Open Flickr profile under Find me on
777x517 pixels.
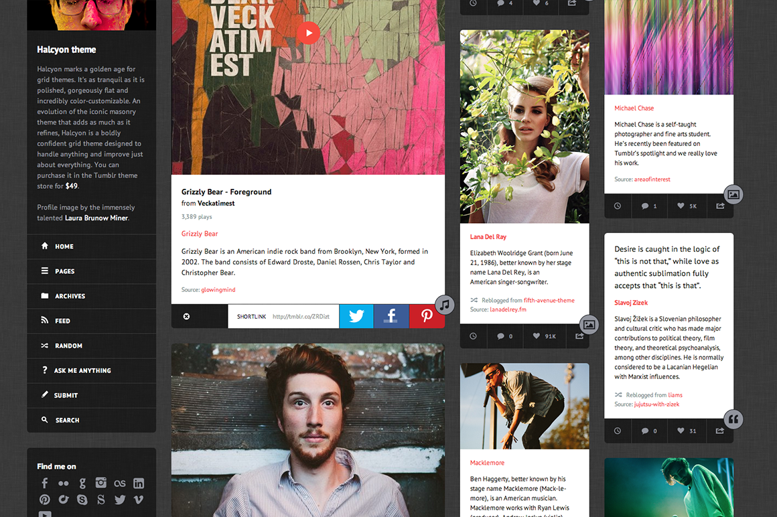tap(64, 484)
